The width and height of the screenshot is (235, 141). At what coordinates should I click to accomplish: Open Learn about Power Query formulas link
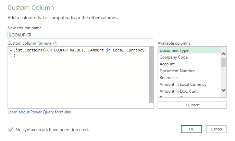pos(39,112)
